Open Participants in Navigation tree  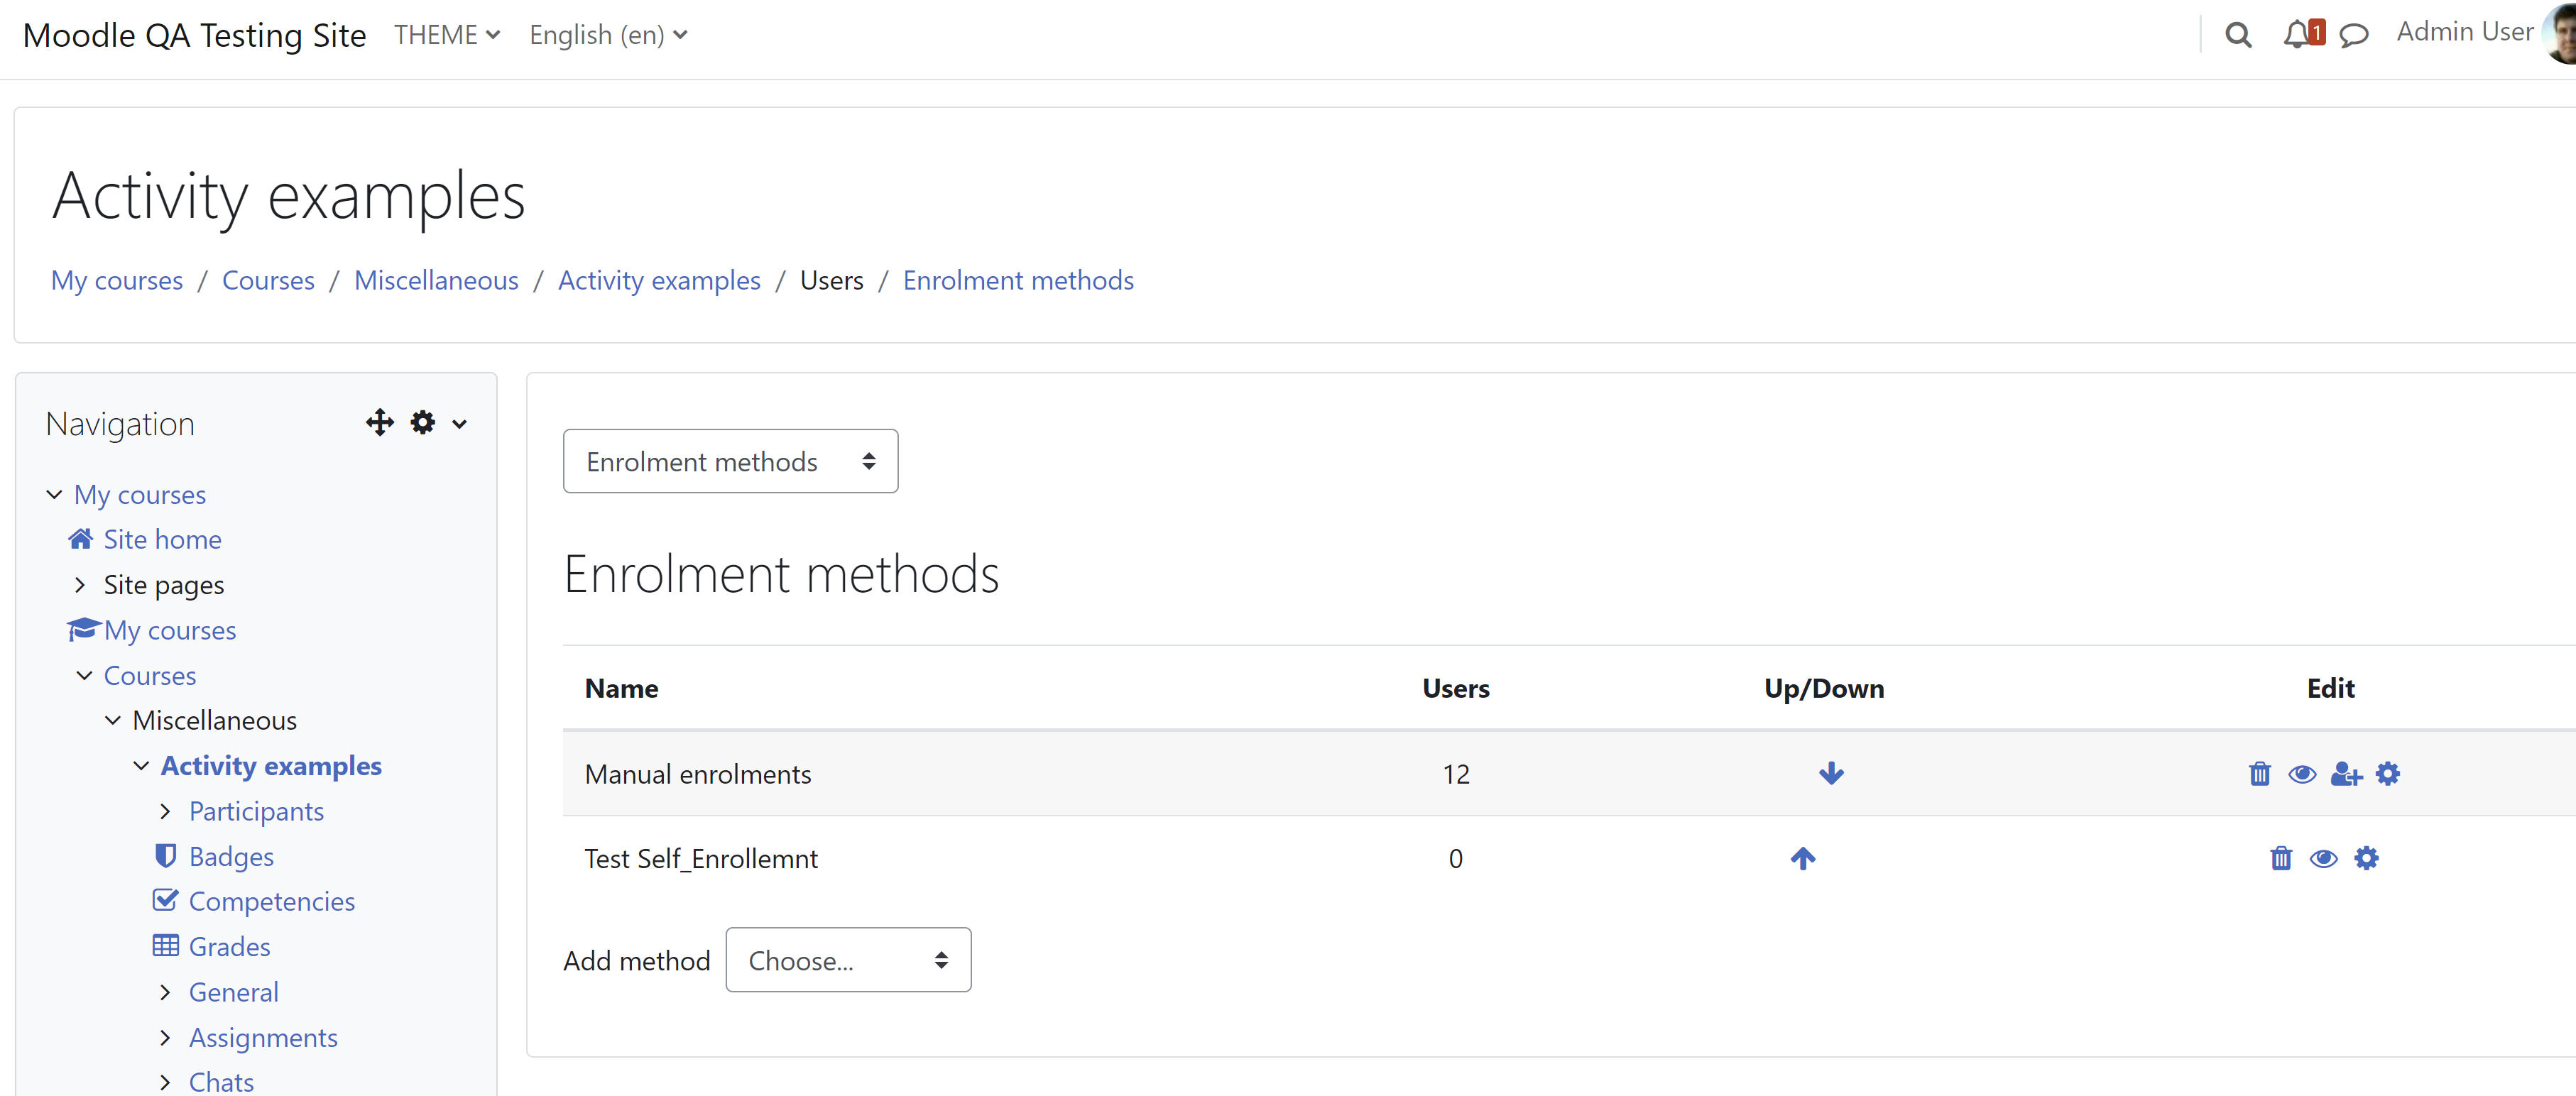pos(256,811)
